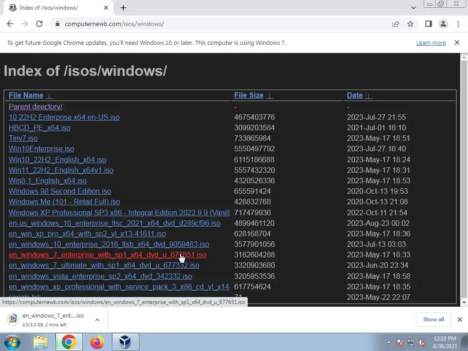This screenshot has width=468, height=351.
Task: Open Parent directory/ link
Action: point(36,106)
